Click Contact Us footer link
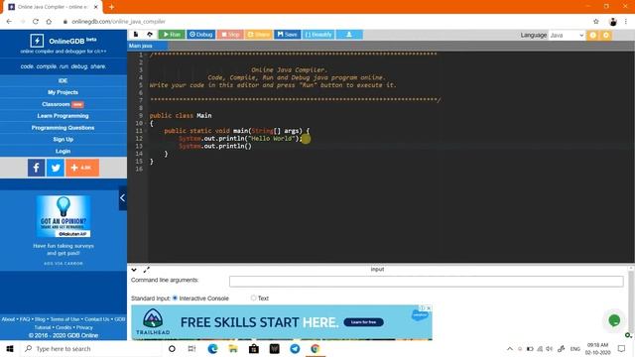The image size is (635, 357). 97,319
